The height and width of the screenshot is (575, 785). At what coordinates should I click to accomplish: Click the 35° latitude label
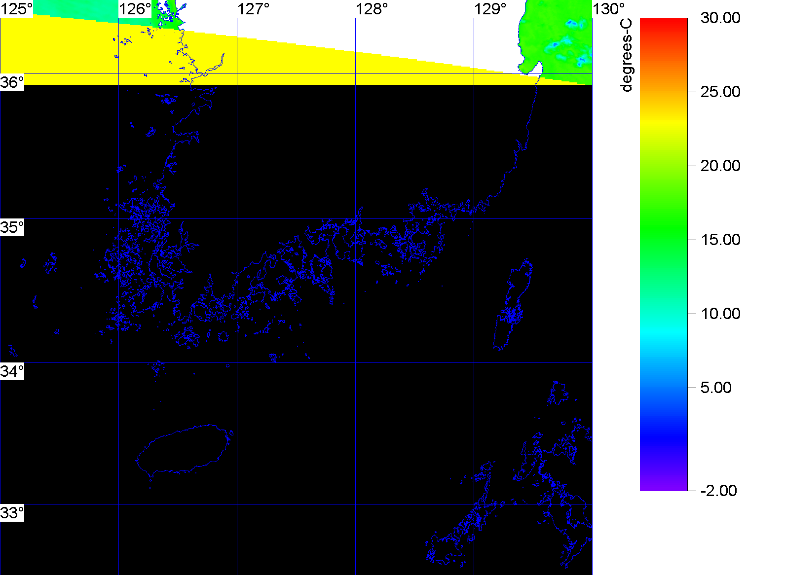tap(12, 227)
